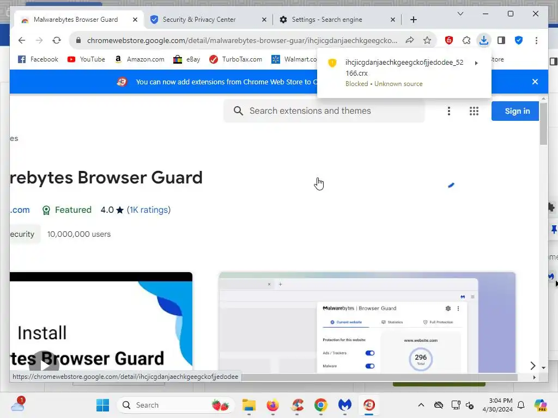Click the horizontal scrollbar at bottom

click(x=379, y=377)
